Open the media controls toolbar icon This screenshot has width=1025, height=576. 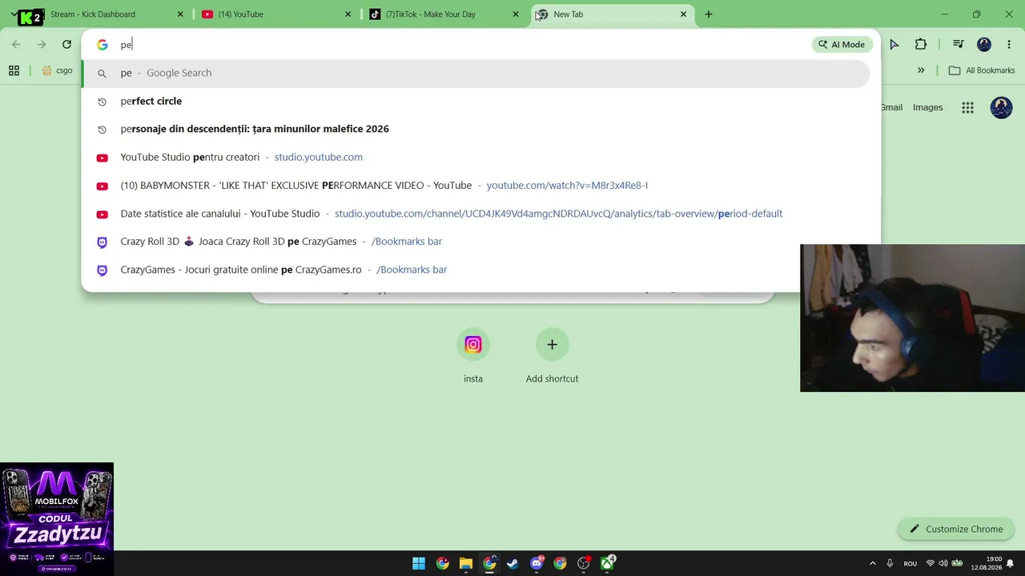(x=959, y=45)
